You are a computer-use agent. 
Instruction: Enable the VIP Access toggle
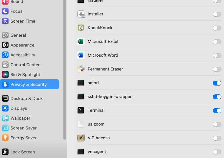[x=217, y=138]
